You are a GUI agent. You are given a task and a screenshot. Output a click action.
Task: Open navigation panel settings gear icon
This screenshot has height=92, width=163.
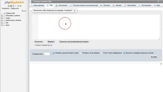click(18, 6)
